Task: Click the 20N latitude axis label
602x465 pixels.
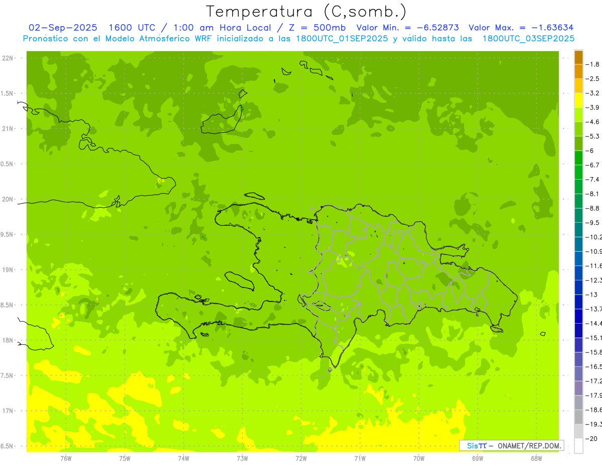Action: [7, 200]
